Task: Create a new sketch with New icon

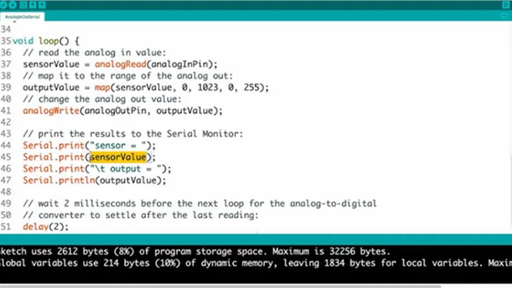Action: point(23,4)
